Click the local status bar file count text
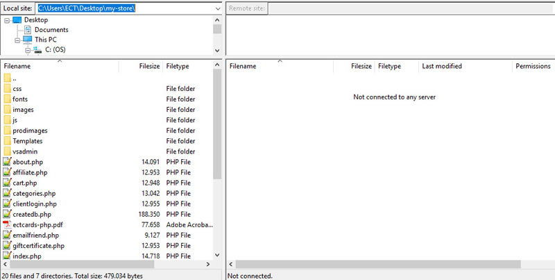 click(72, 276)
